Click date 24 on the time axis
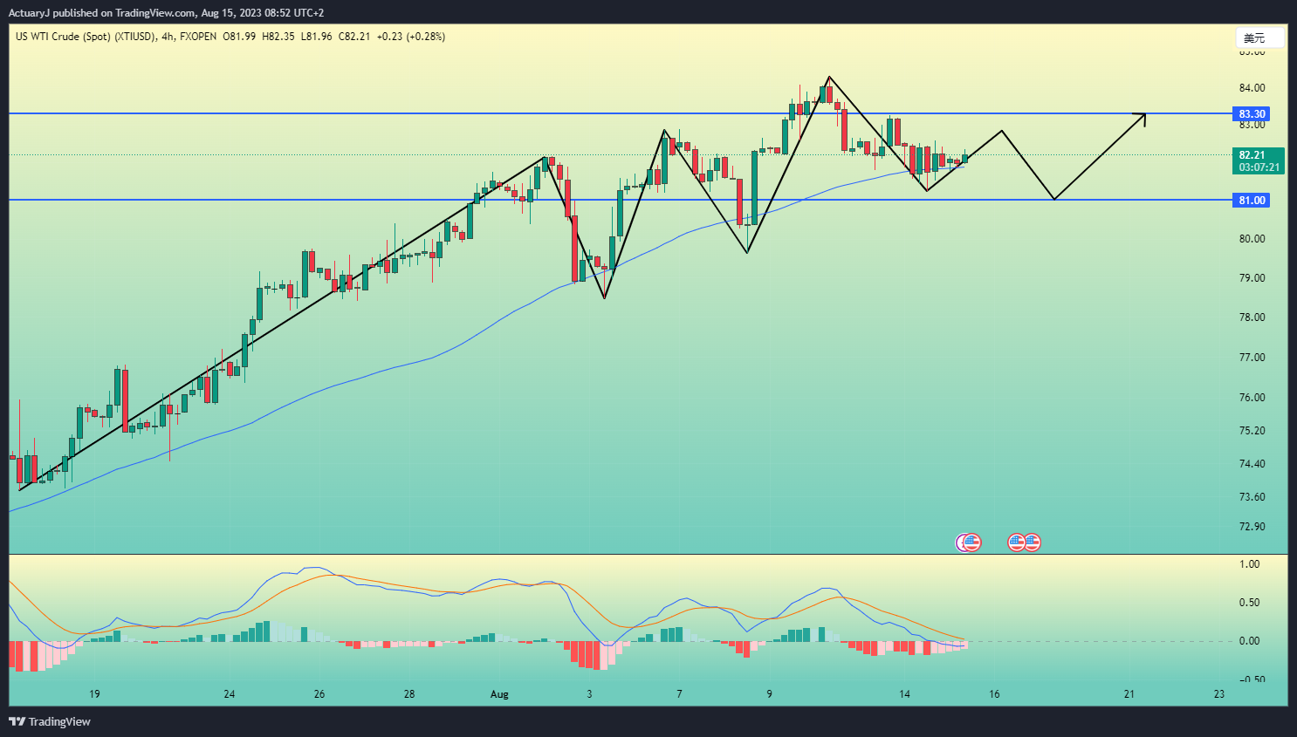The height and width of the screenshot is (737, 1297). [x=230, y=694]
